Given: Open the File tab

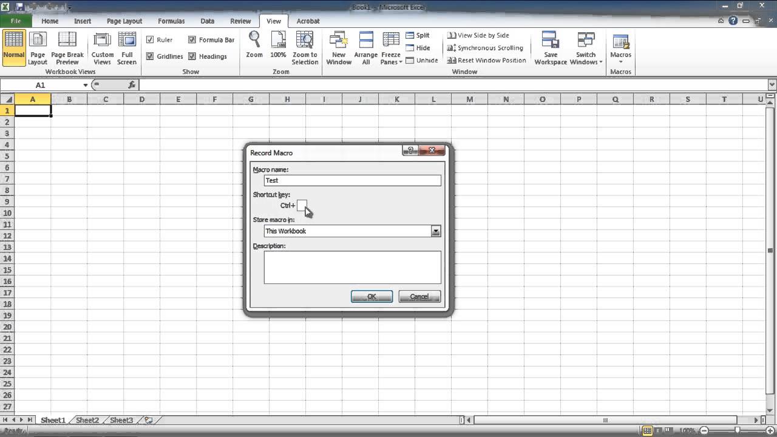Looking at the screenshot, I should 15,21.
